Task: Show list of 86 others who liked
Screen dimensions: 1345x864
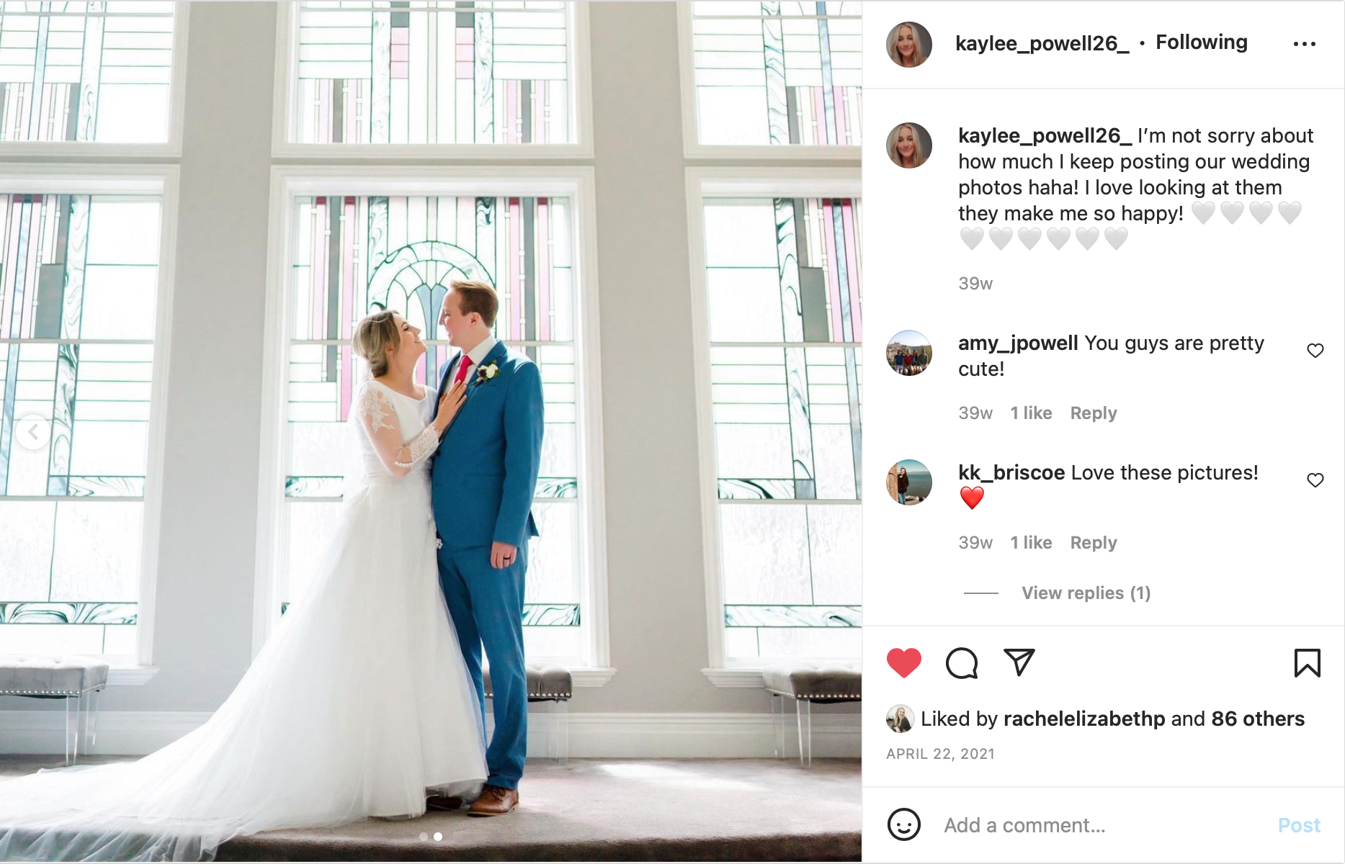Action: [1257, 719]
